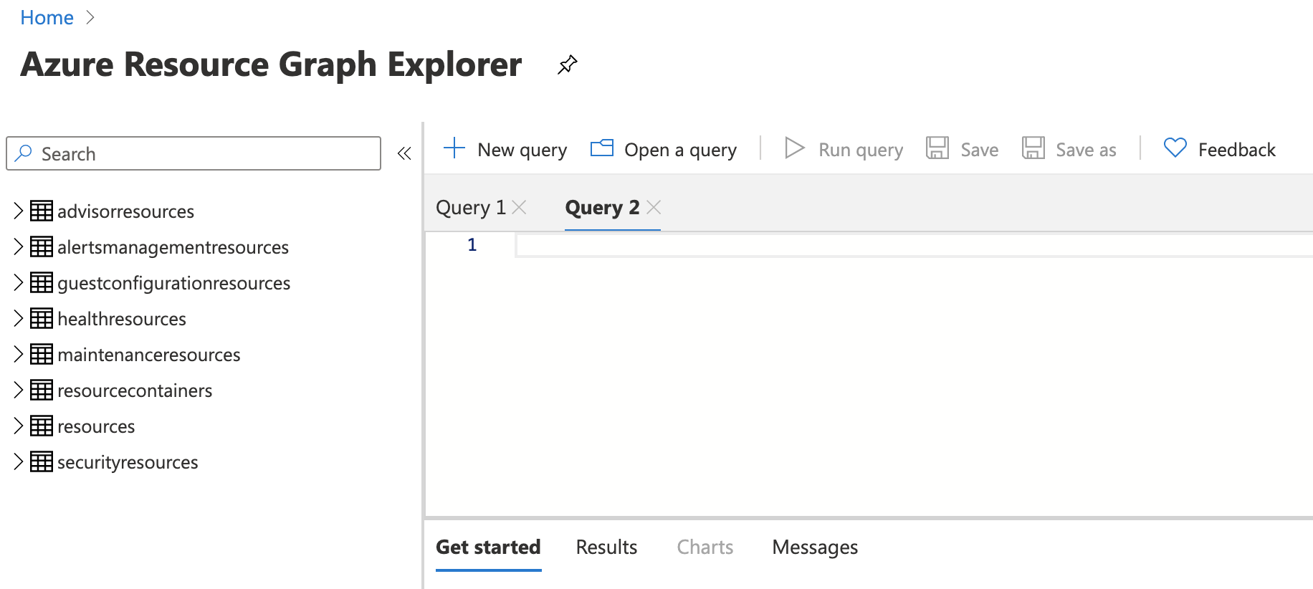Screen dimensions: 1313x589
Task: Select the resources tree row text
Action: click(x=96, y=426)
